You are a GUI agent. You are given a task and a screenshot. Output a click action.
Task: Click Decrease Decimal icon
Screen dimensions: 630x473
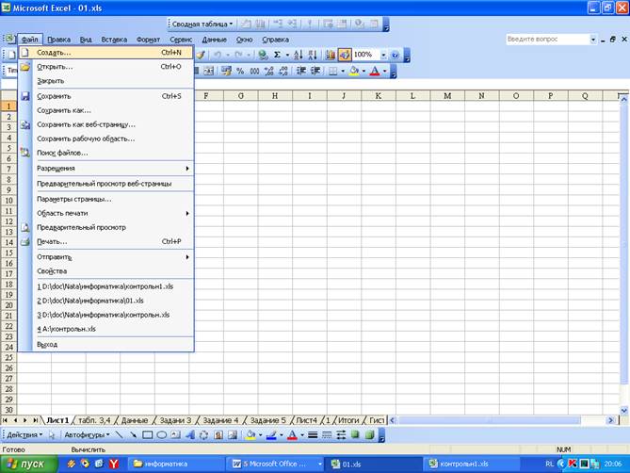283,72
